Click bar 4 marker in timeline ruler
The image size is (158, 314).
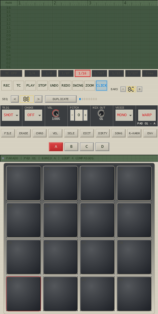[125, 3]
